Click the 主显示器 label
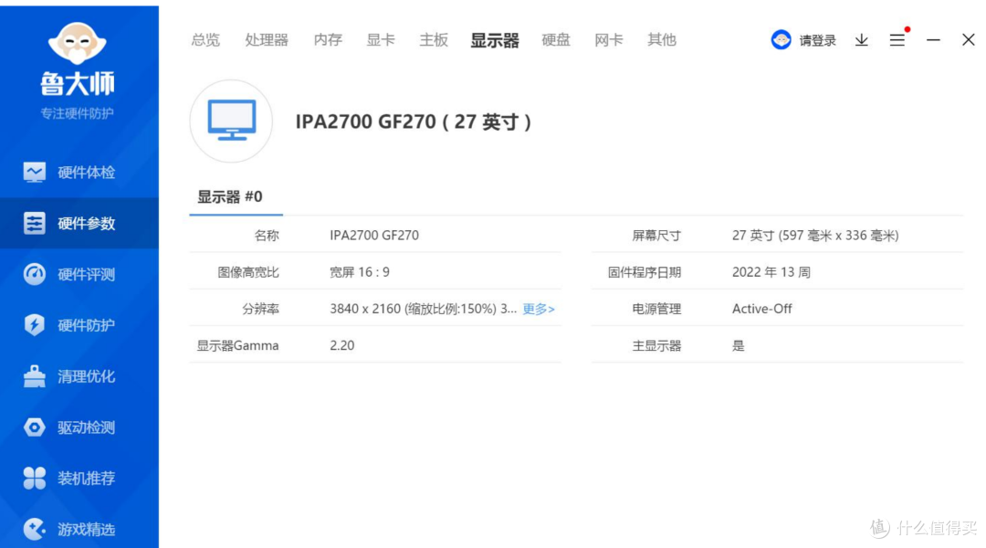This screenshot has height=548, width=986. (656, 345)
